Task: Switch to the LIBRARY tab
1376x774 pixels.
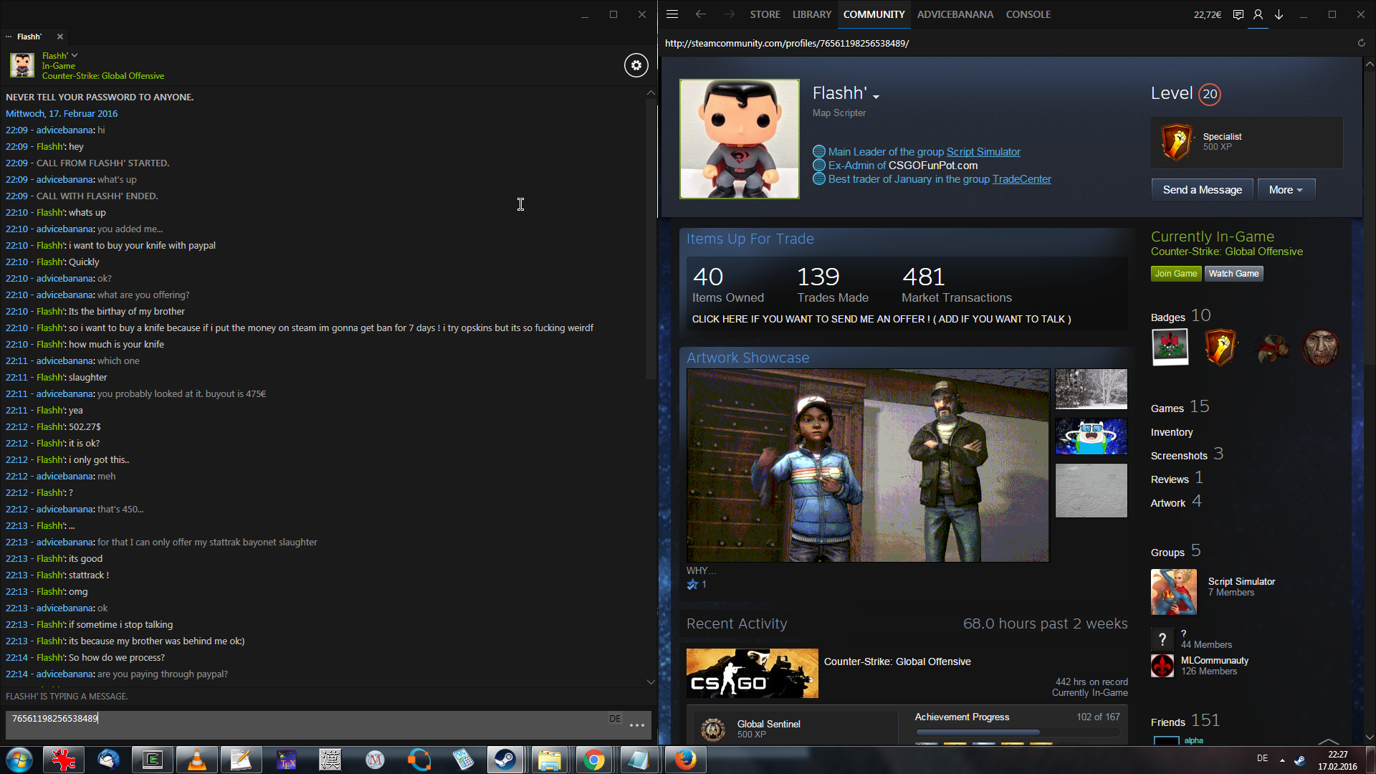Action: point(811,14)
